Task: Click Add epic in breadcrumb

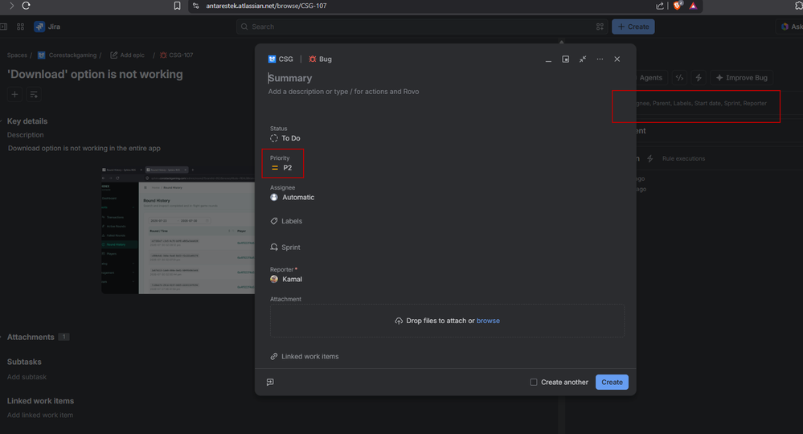Action: pyautogui.click(x=128, y=55)
